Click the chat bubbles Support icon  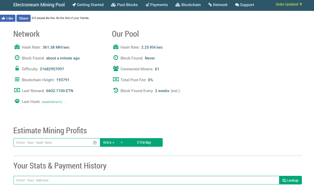237,5
